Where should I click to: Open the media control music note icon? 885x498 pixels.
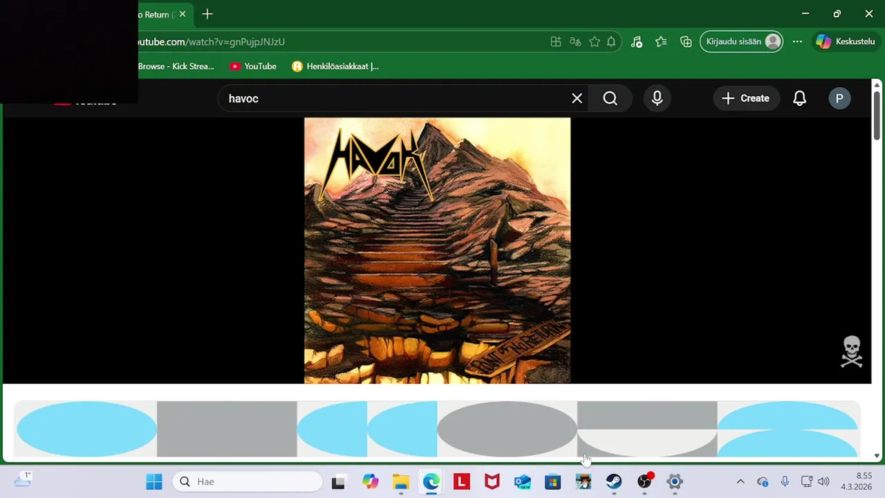pos(637,41)
